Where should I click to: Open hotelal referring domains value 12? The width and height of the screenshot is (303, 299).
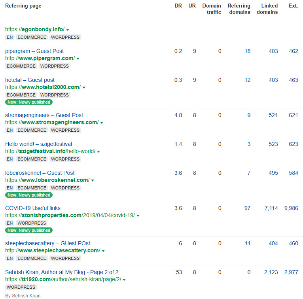point(247,80)
